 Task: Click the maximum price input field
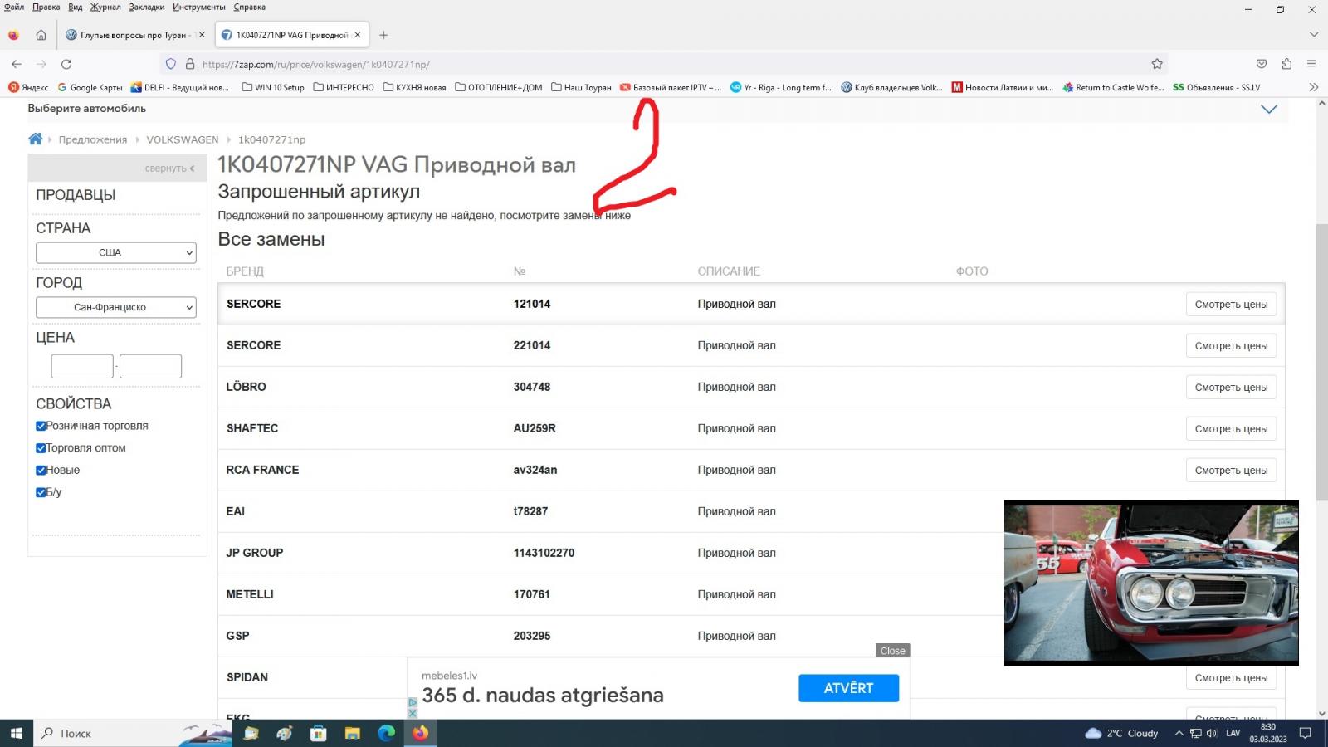150,366
